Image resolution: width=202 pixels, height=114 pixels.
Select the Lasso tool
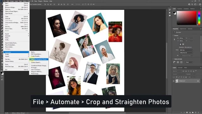tap(2, 16)
